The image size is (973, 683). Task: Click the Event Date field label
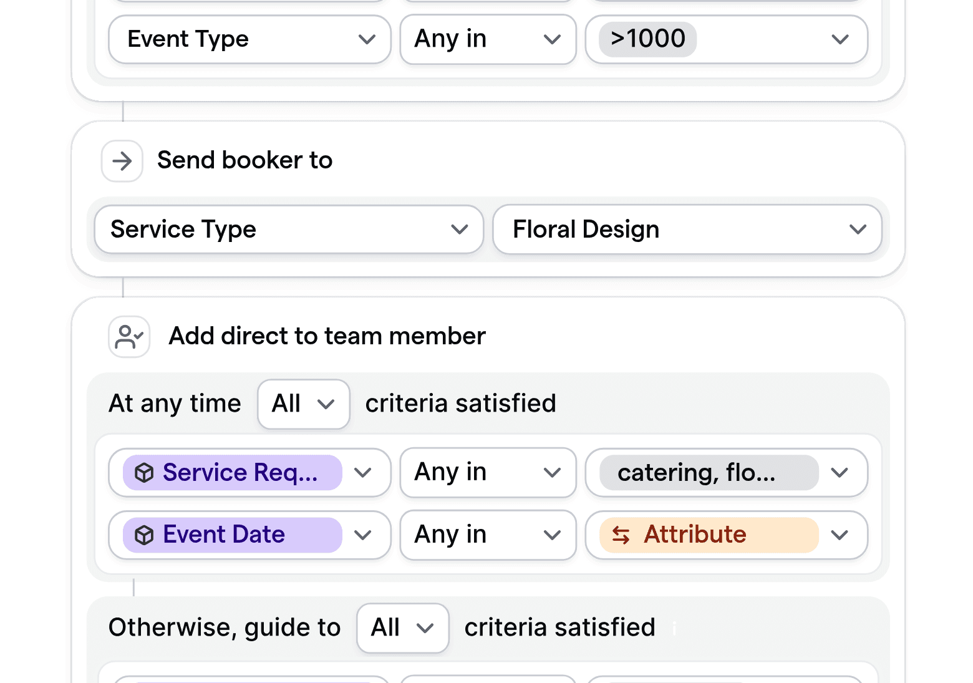click(223, 535)
